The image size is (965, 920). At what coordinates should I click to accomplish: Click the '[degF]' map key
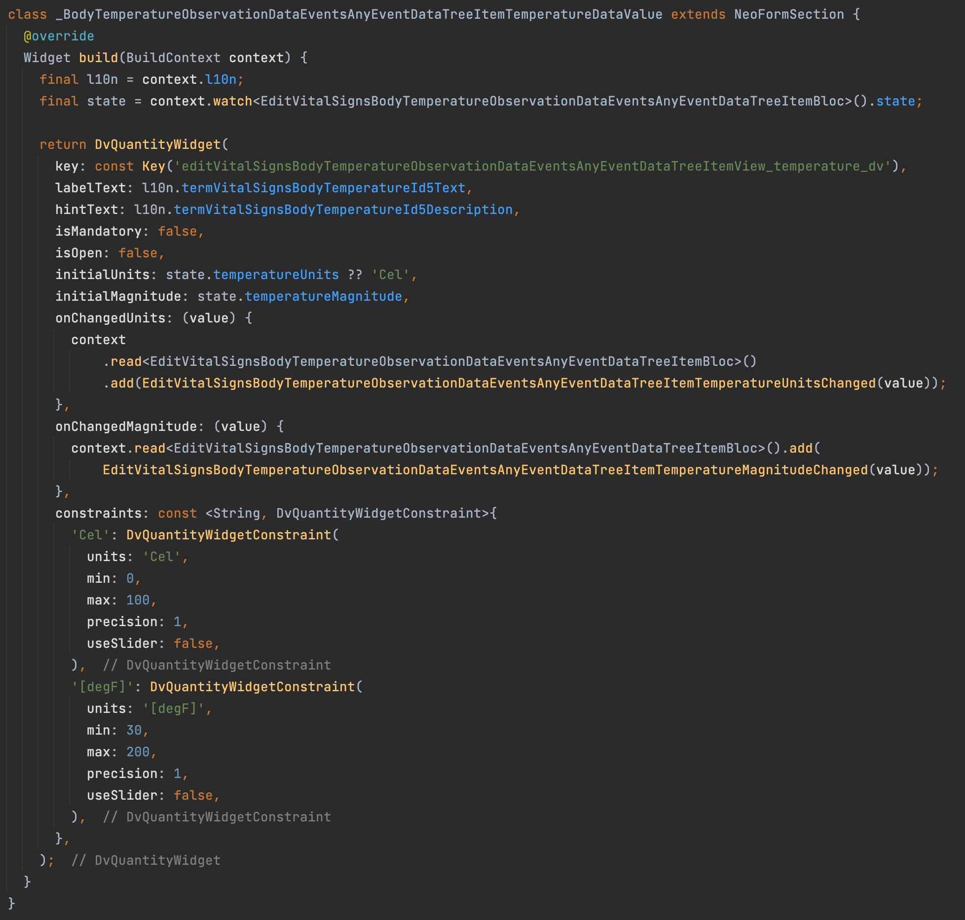point(102,687)
